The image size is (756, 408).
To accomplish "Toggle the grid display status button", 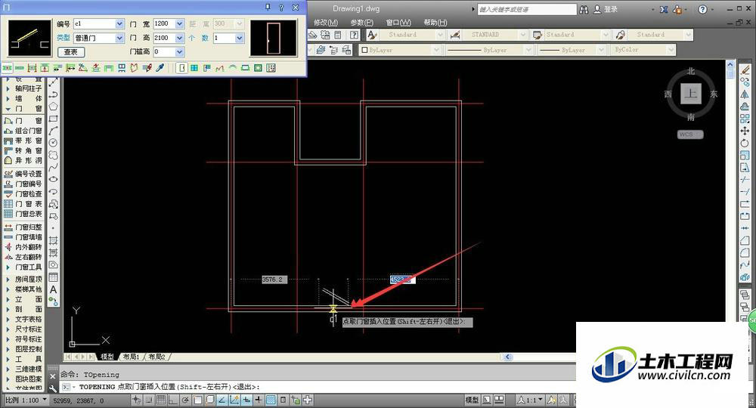I will pyautogui.click(x=160, y=400).
